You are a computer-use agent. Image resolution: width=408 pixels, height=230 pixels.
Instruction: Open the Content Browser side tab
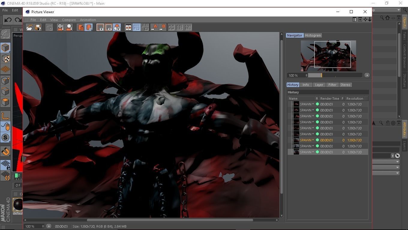pyautogui.click(x=404, y=56)
